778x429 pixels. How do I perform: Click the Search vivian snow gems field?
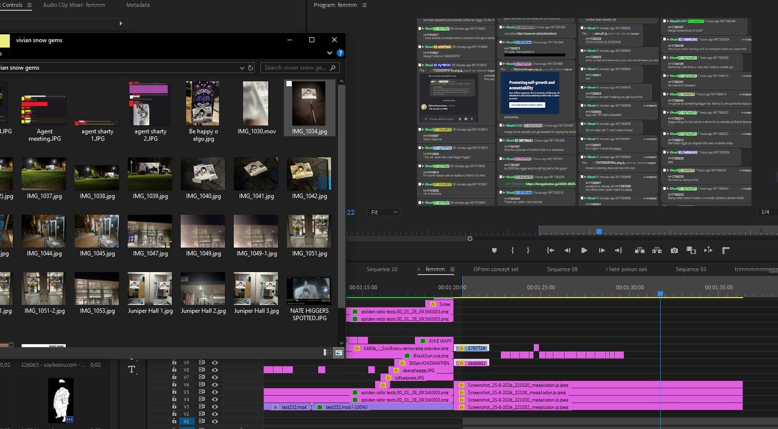pos(300,68)
